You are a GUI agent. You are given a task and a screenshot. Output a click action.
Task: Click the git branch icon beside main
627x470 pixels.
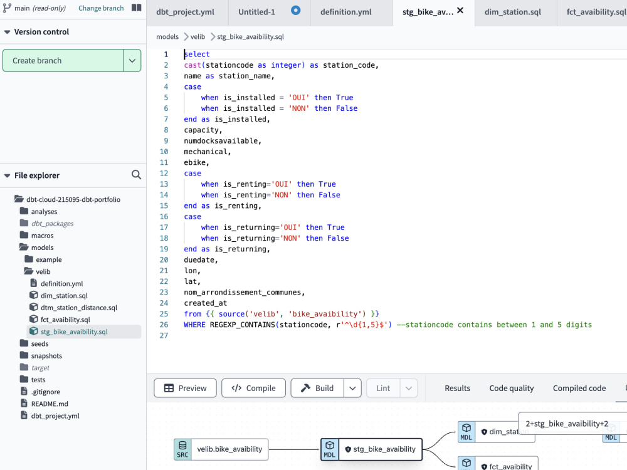7,8
